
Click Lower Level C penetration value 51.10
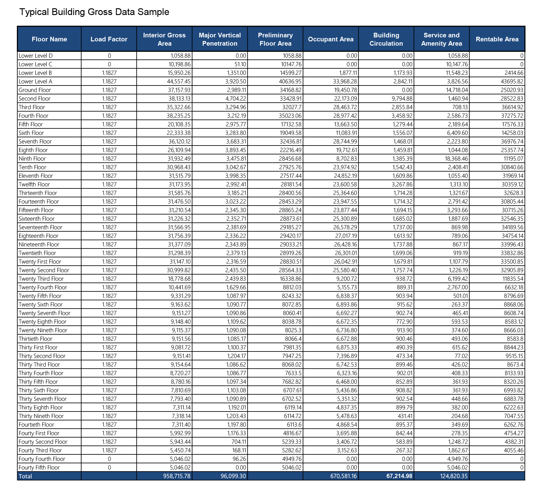(240, 64)
